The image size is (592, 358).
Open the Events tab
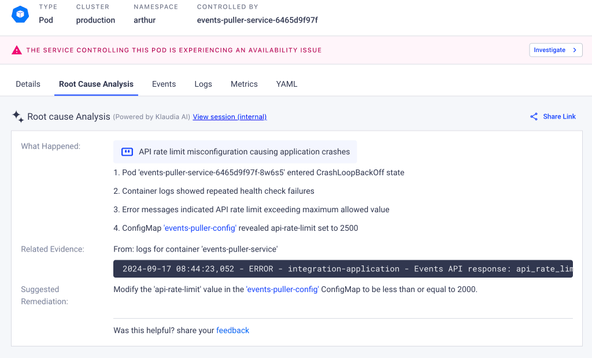[x=164, y=84]
